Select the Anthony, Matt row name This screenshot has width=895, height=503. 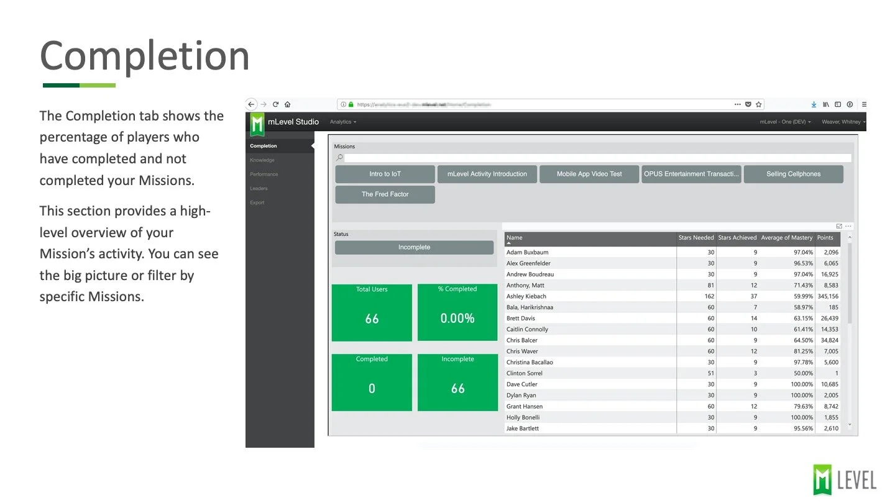525,285
